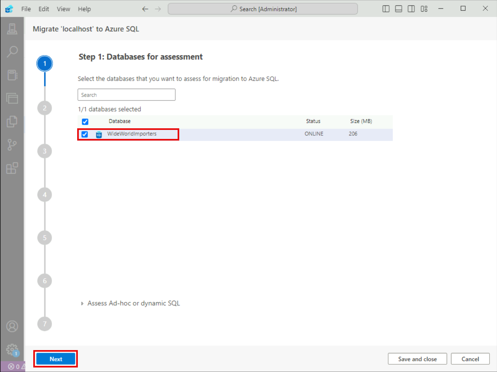Go back using the left arrow
Viewport: 497px width, 372px height.
pos(145,9)
